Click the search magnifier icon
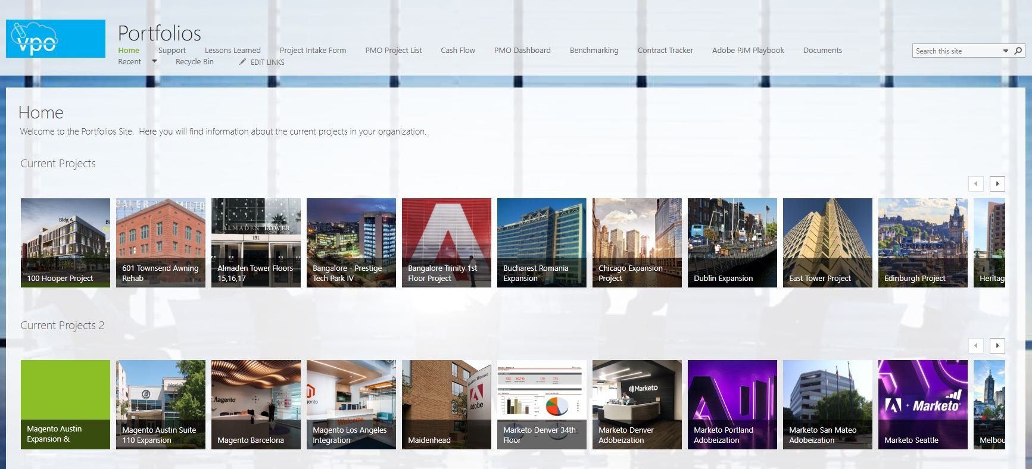1032x469 pixels. click(1018, 51)
